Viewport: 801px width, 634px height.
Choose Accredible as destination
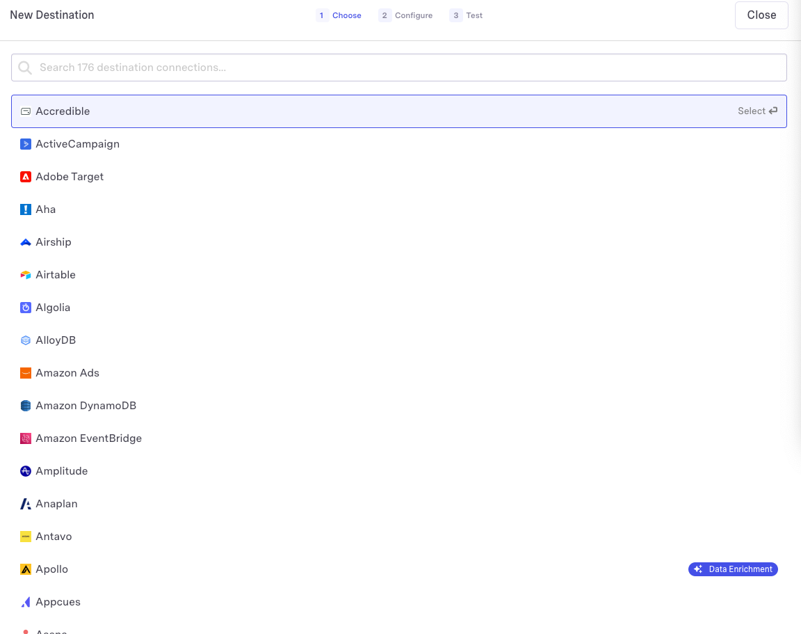(x=399, y=111)
